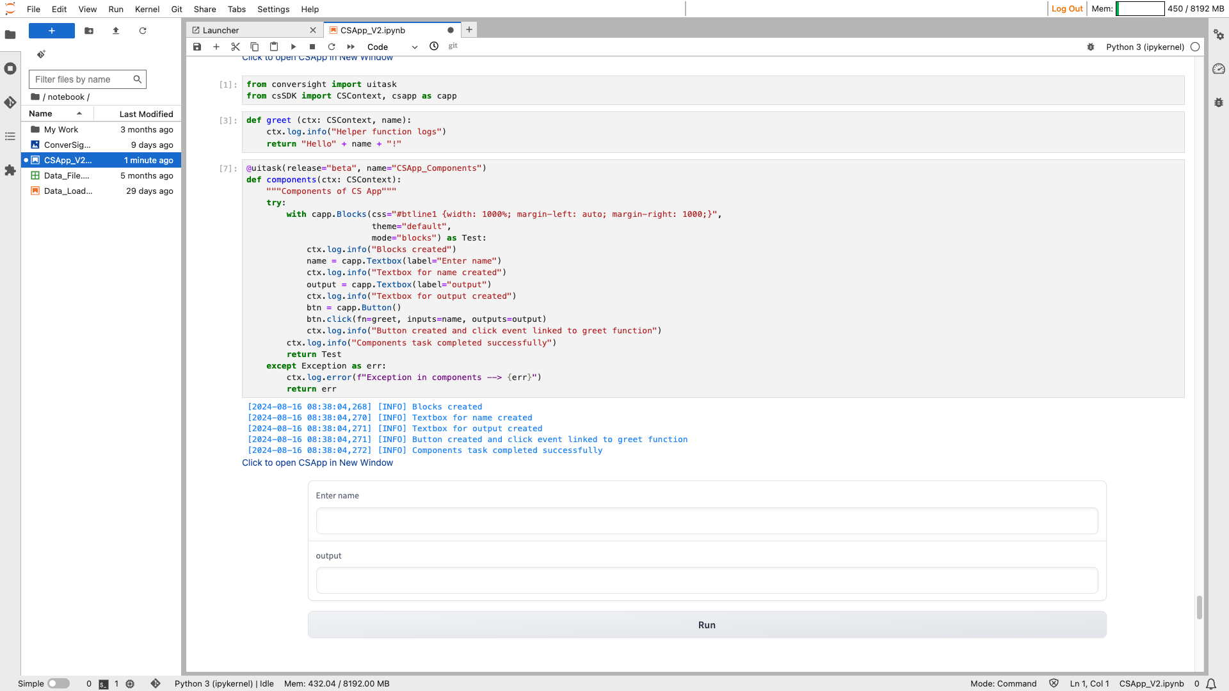Select the Data_Load notebook file
This screenshot has height=691, width=1229.
click(101, 191)
